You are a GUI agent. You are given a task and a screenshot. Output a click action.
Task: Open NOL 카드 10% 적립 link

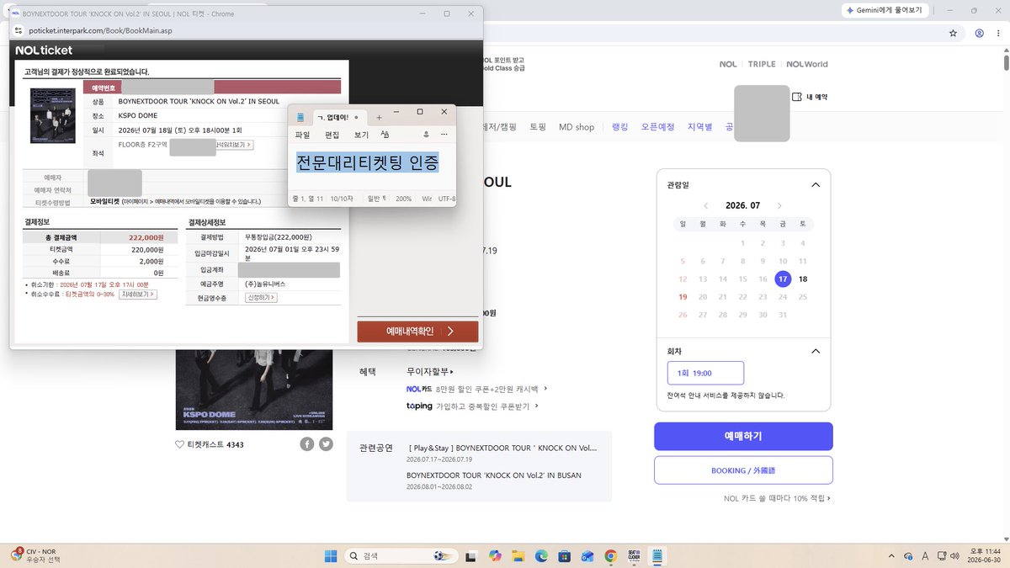(x=777, y=498)
